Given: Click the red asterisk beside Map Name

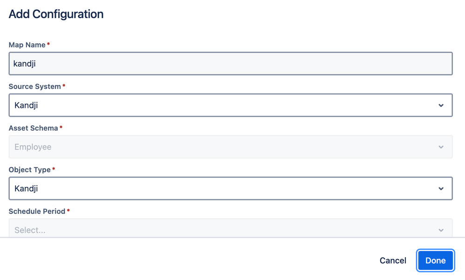Looking at the screenshot, I should pos(48,45).
